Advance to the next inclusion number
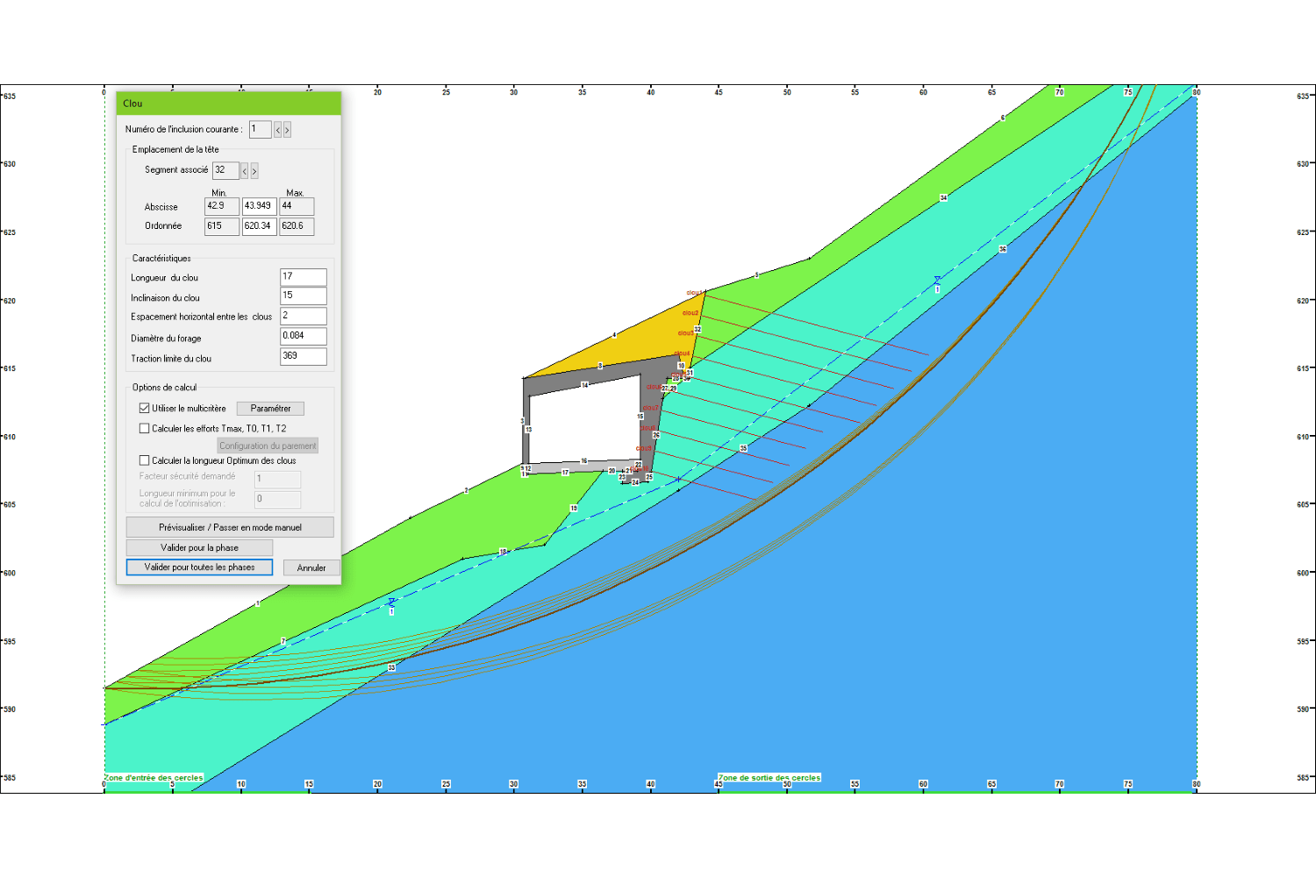Screen dimensions: 1316x877 [287, 130]
